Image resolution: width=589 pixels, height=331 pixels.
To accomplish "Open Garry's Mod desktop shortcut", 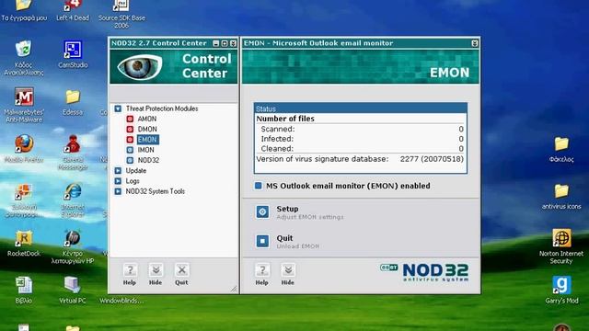I will click(x=561, y=291).
